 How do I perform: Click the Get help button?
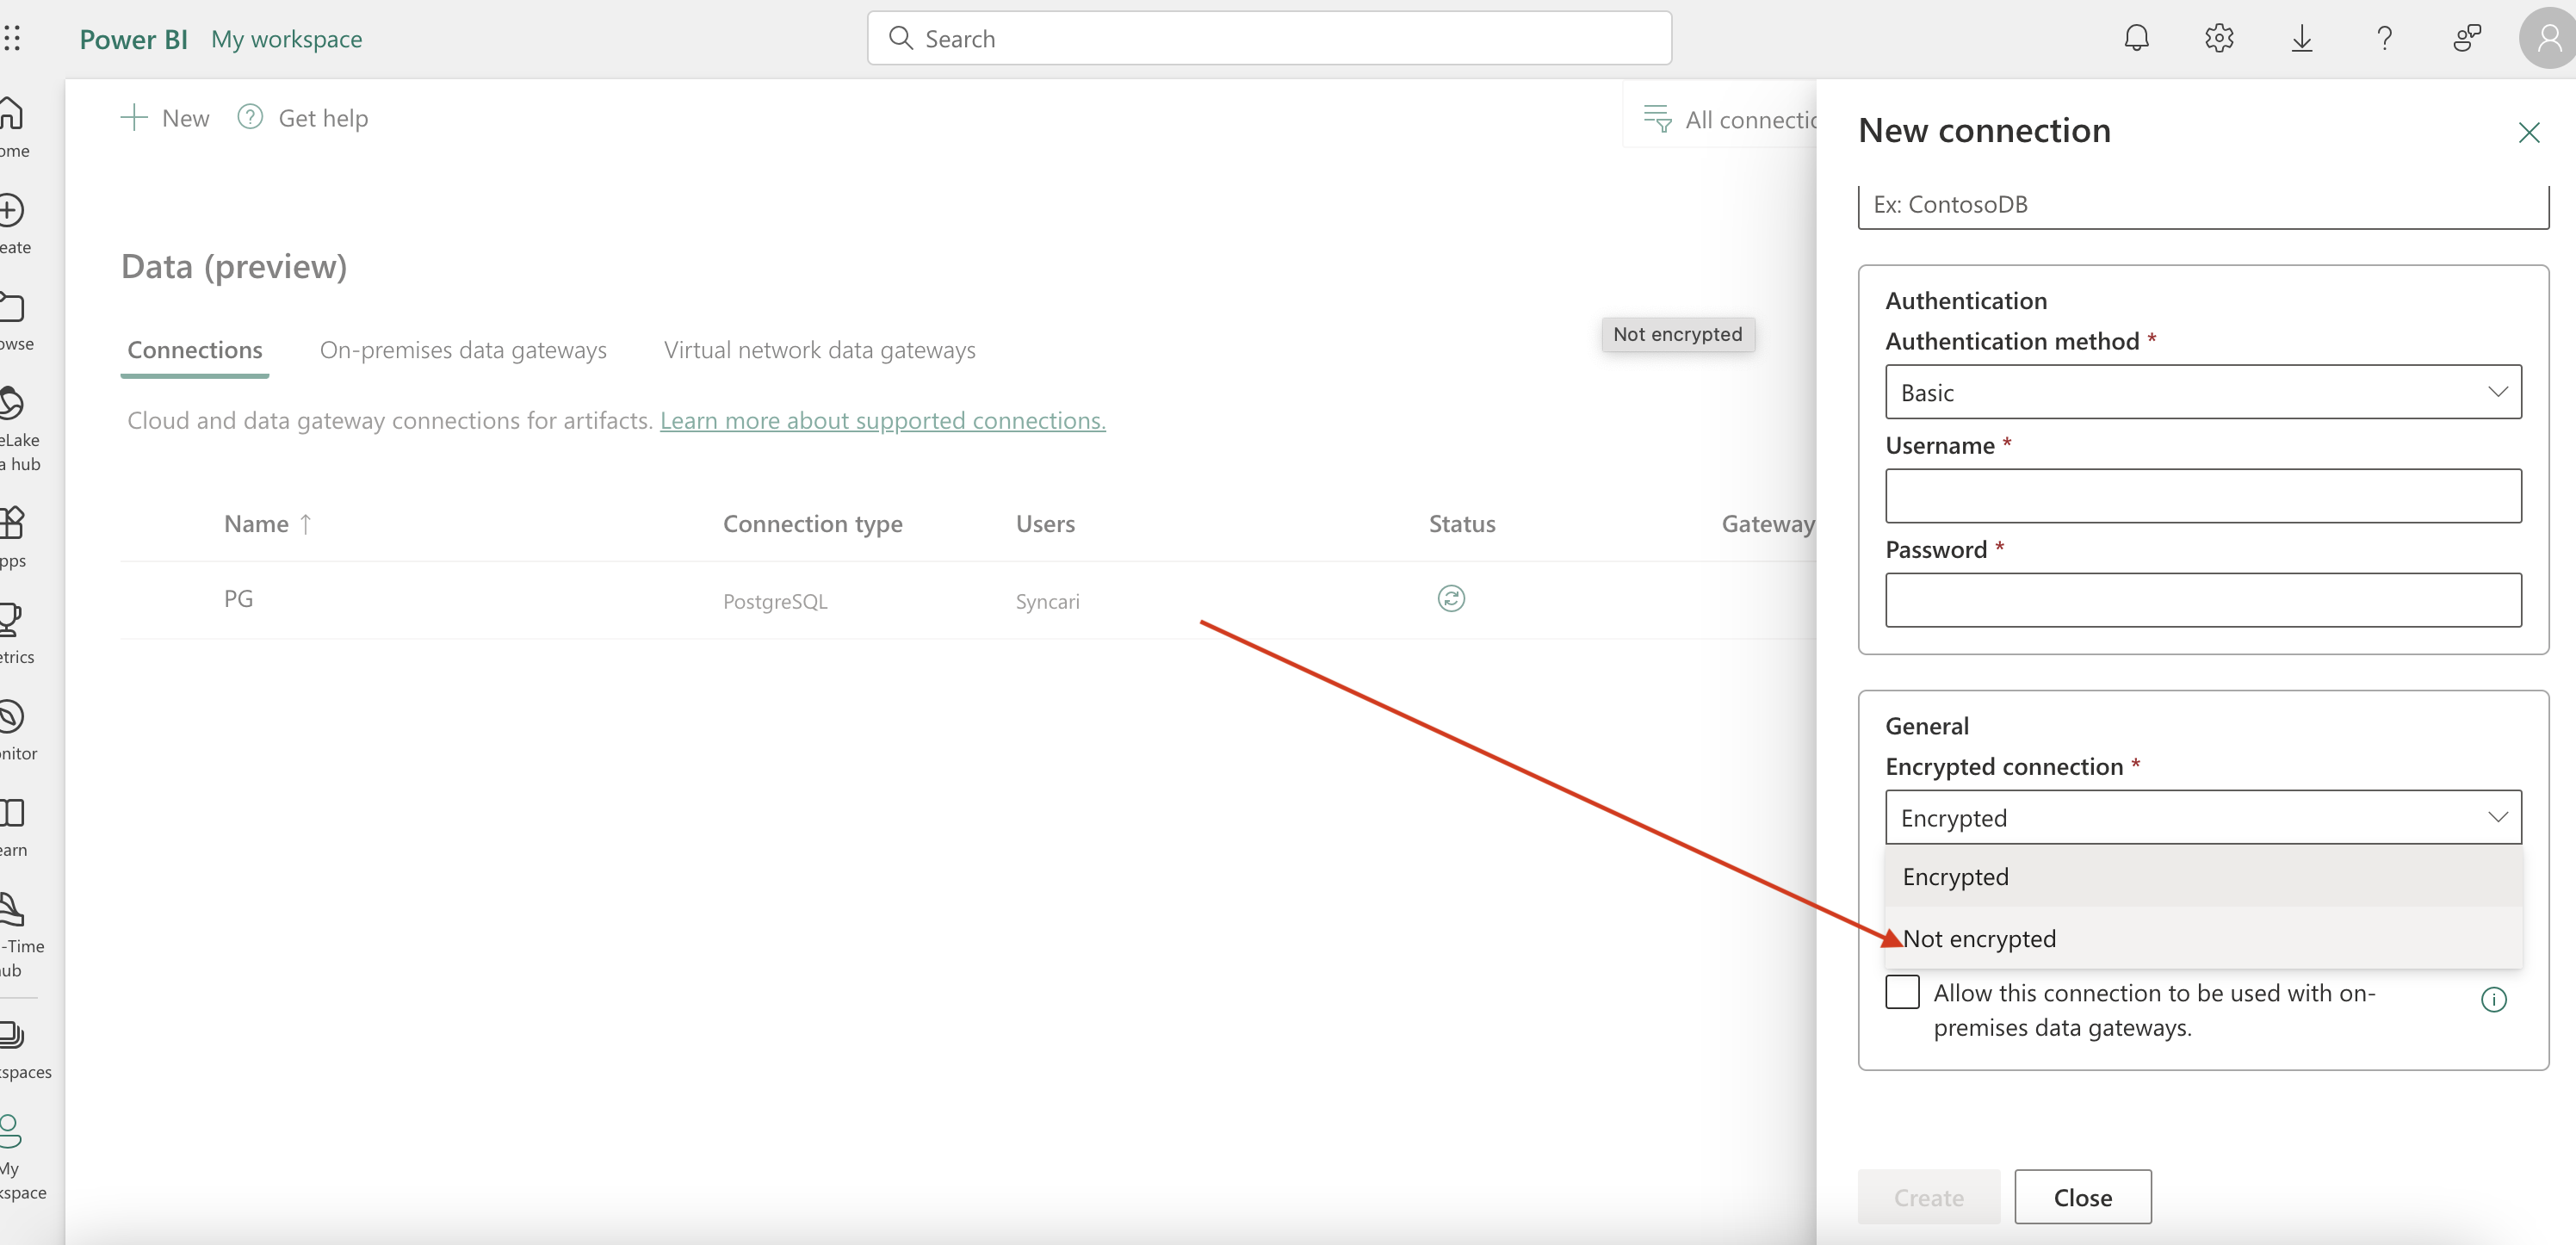(303, 118)
